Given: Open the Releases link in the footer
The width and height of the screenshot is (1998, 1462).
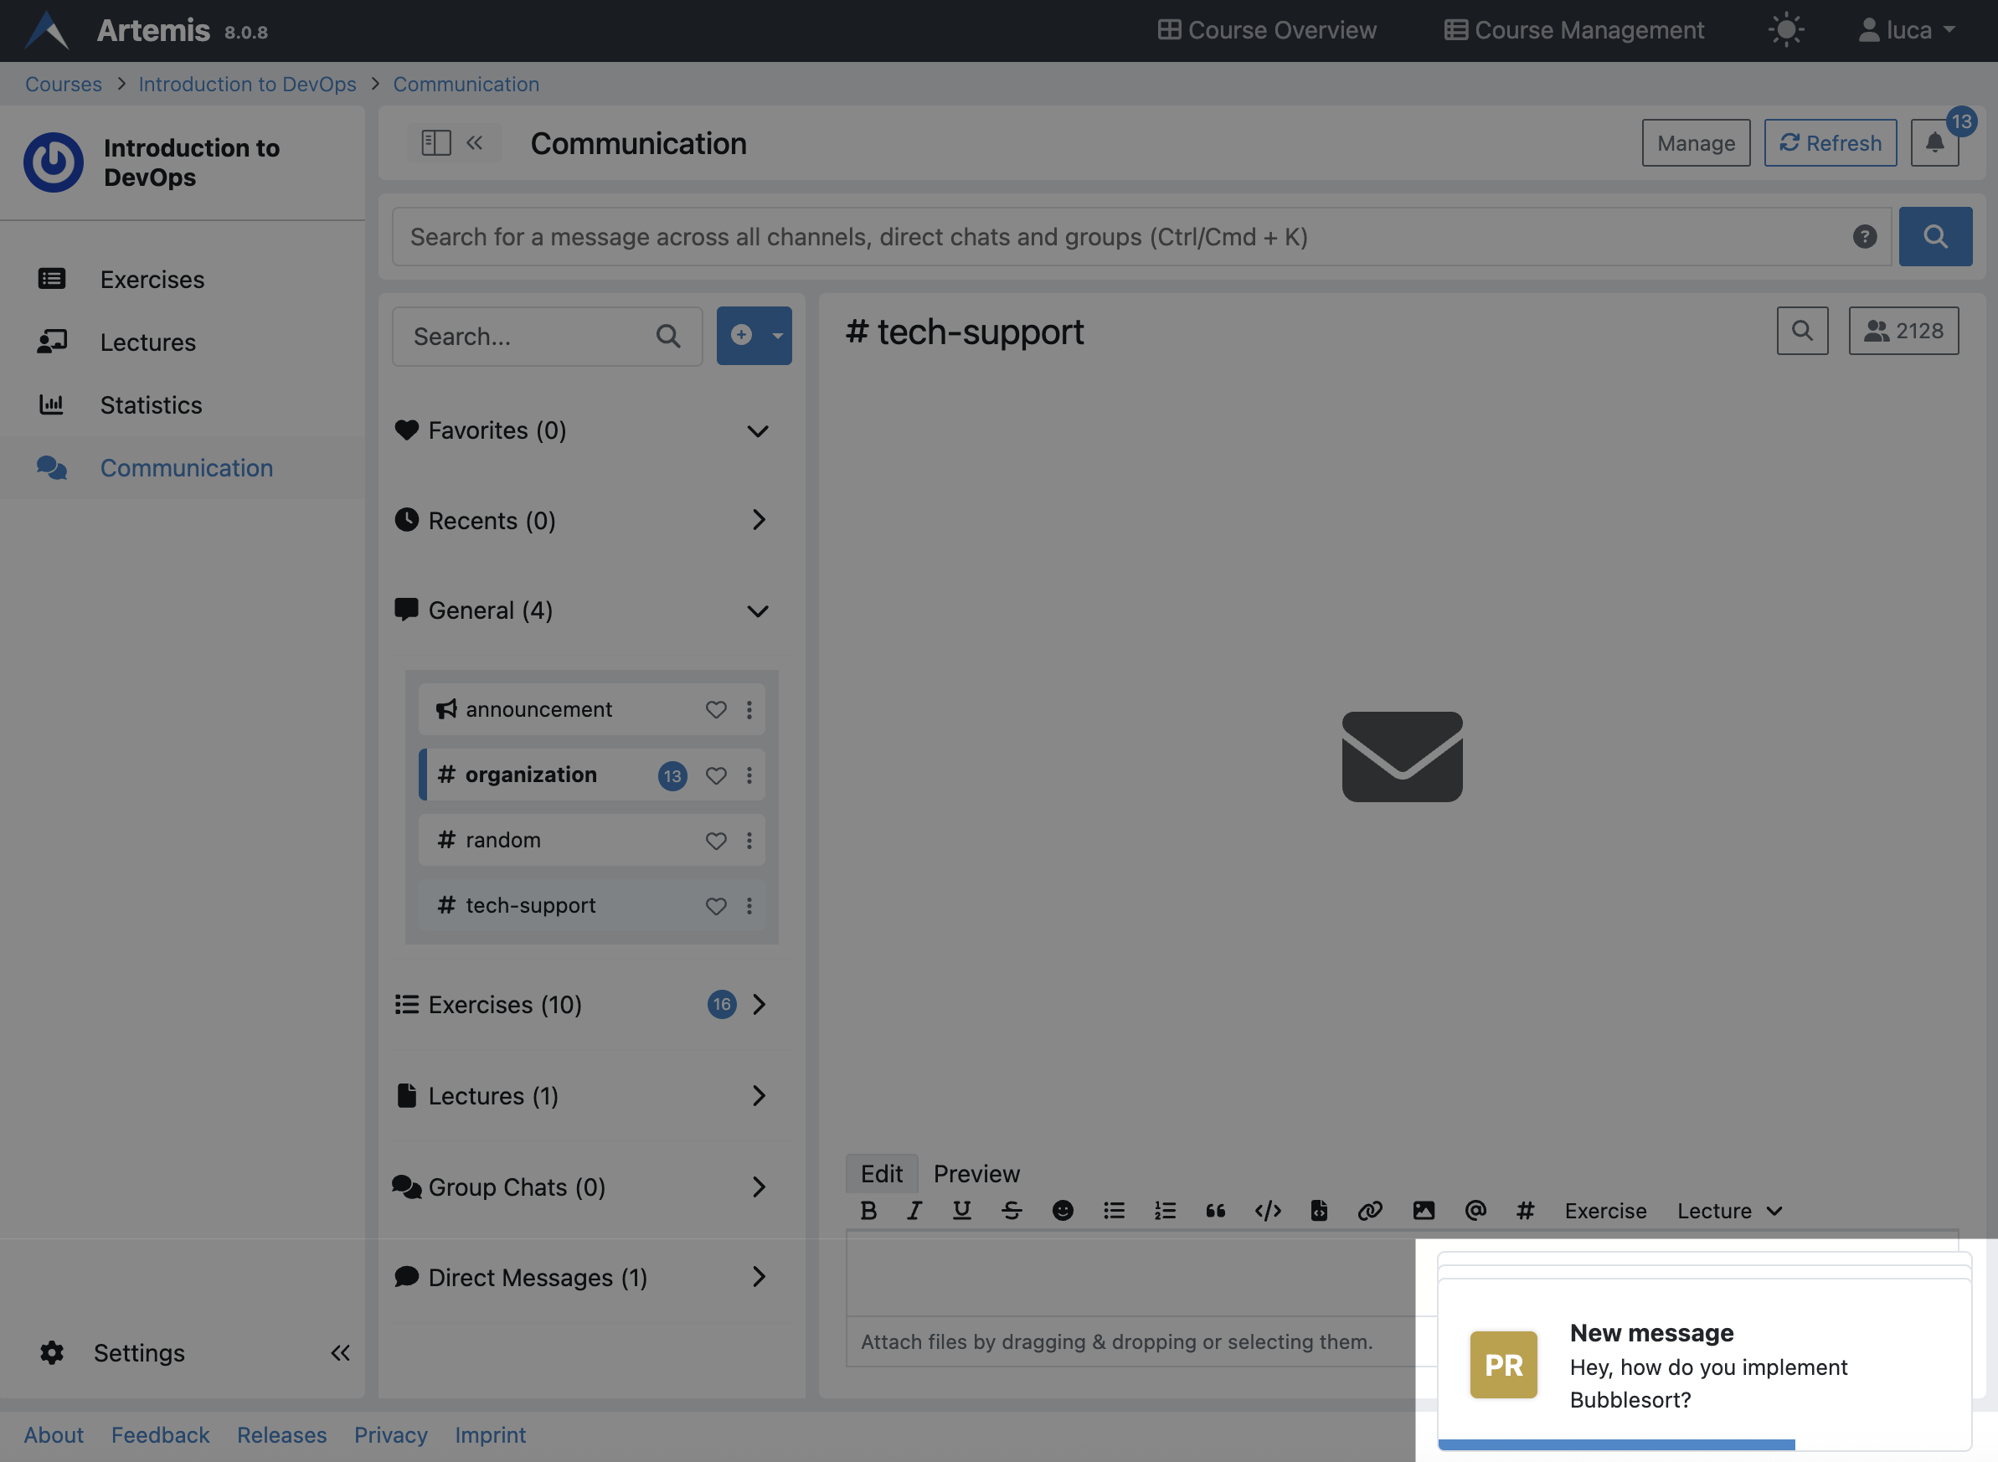Looking at the screenshot, I should click(281, 1435).
